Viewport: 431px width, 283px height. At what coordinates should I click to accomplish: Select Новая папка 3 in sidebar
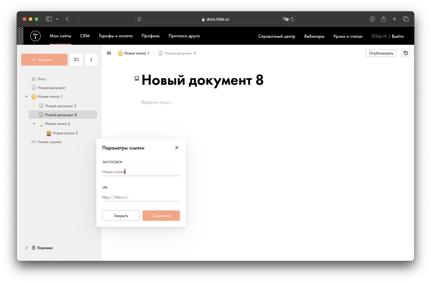(x=65, y=133)
